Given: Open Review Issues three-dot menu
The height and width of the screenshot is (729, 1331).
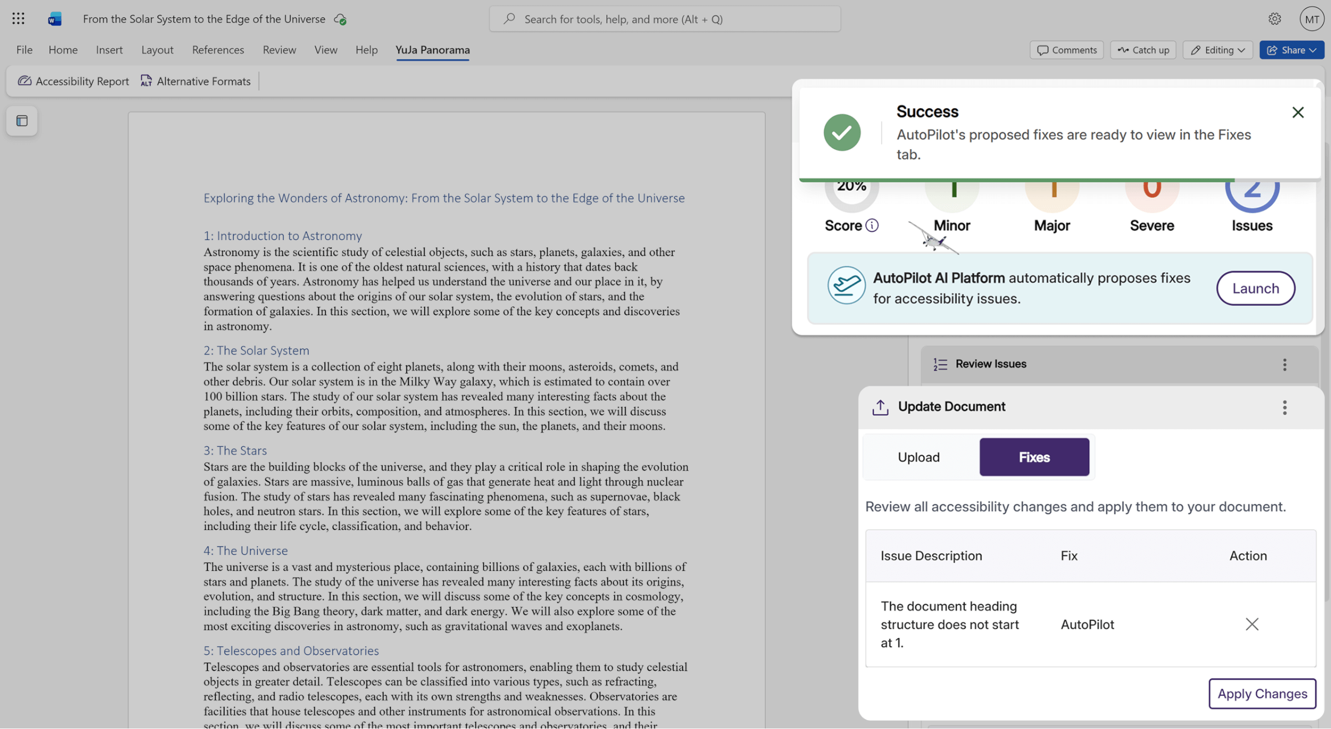Looking at the screenshot, I should [x=1284, y=364].
